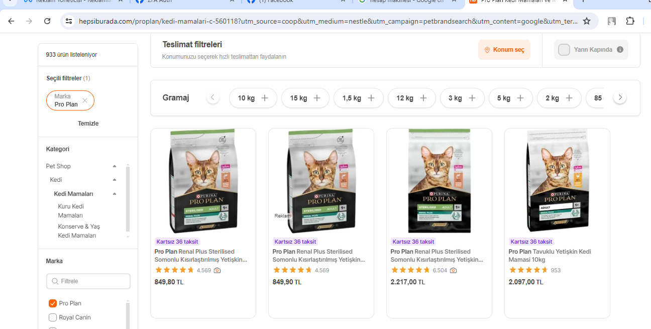Remove the Pro Plan filter chip with X
The height and width of the screenshot is (329, 651).
85,100
